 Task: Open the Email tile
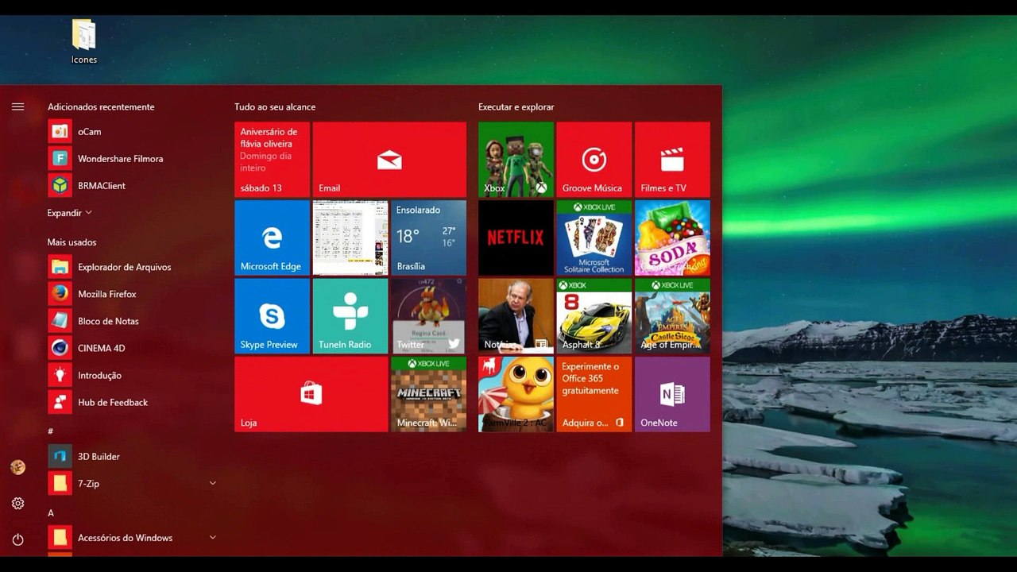click(x=389, y=160)
